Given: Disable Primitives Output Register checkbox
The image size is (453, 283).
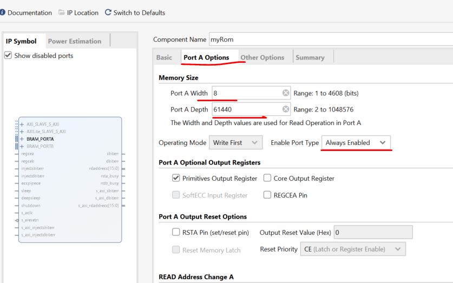Looking at the screenshot, I should [x=175, y=178].
